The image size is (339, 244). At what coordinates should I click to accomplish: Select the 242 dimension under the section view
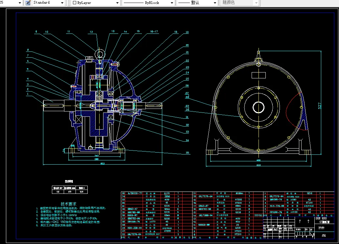coord(97,155)
